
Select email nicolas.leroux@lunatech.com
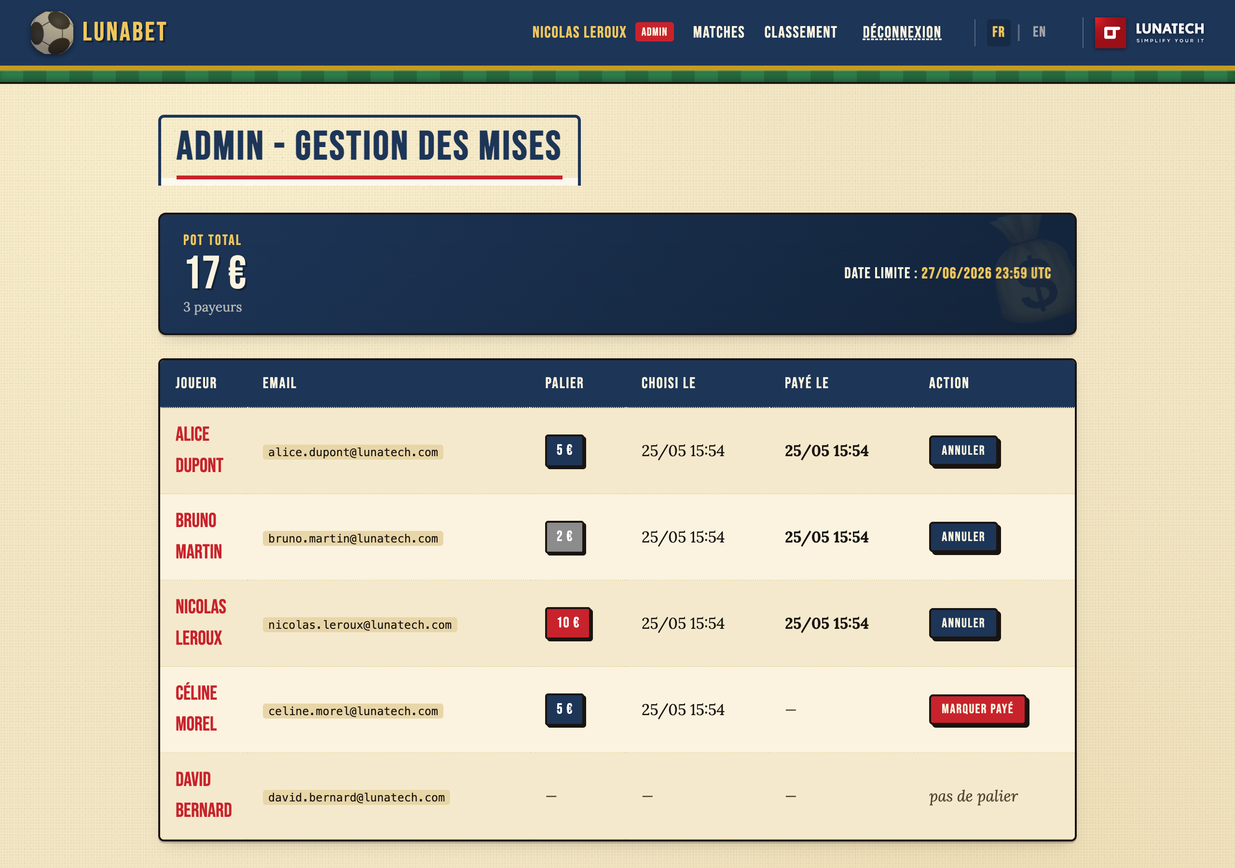coord(360,625)
